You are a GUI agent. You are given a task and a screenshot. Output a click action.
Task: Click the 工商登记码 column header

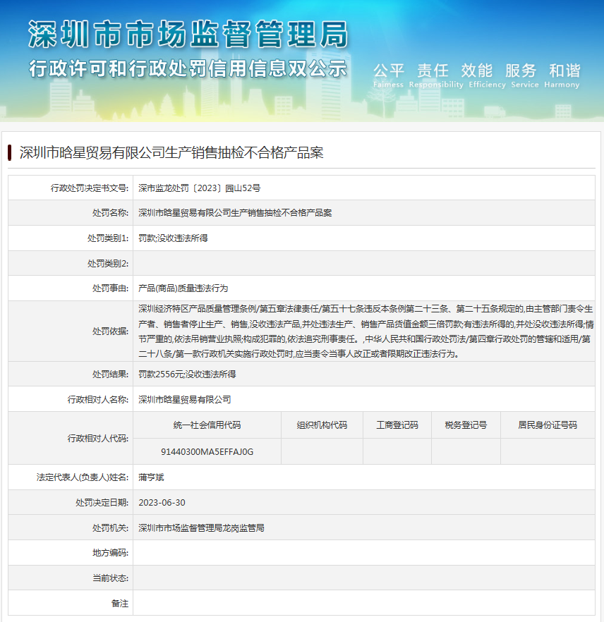pos(396,424)
